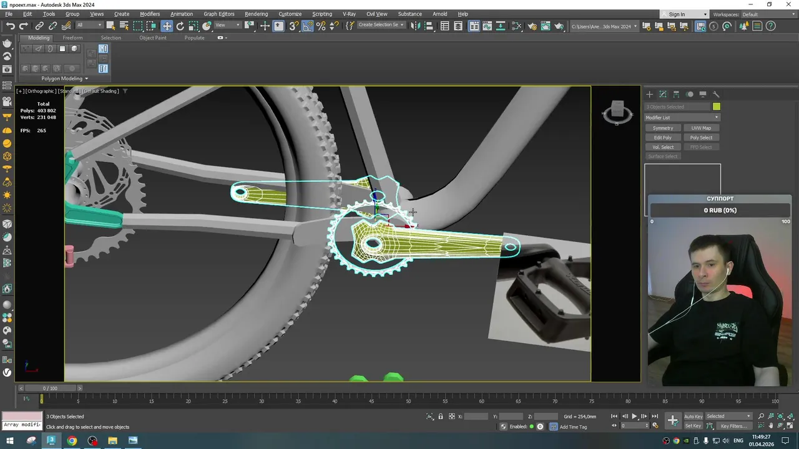This screenshot has height=449, width=799.
Task: Add the Edit Poly modifier button
Action: pyautogui.click(x=663, y=137)
